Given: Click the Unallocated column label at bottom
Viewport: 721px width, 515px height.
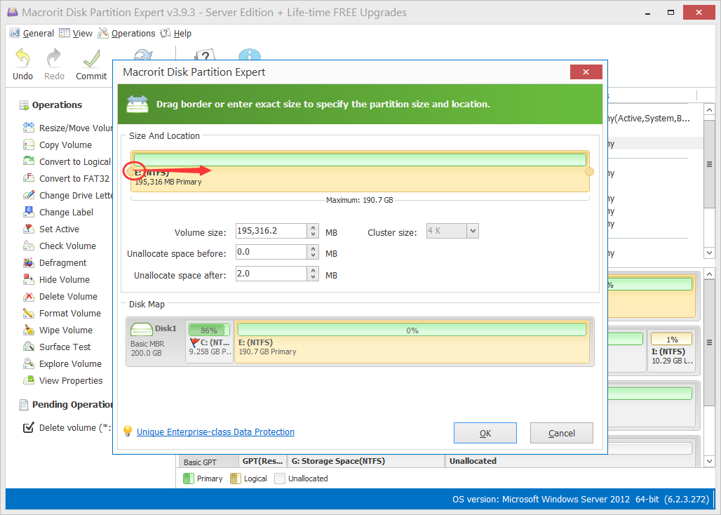Looking at the screenshot, I should pyautogui.click(x=473, y=461).
